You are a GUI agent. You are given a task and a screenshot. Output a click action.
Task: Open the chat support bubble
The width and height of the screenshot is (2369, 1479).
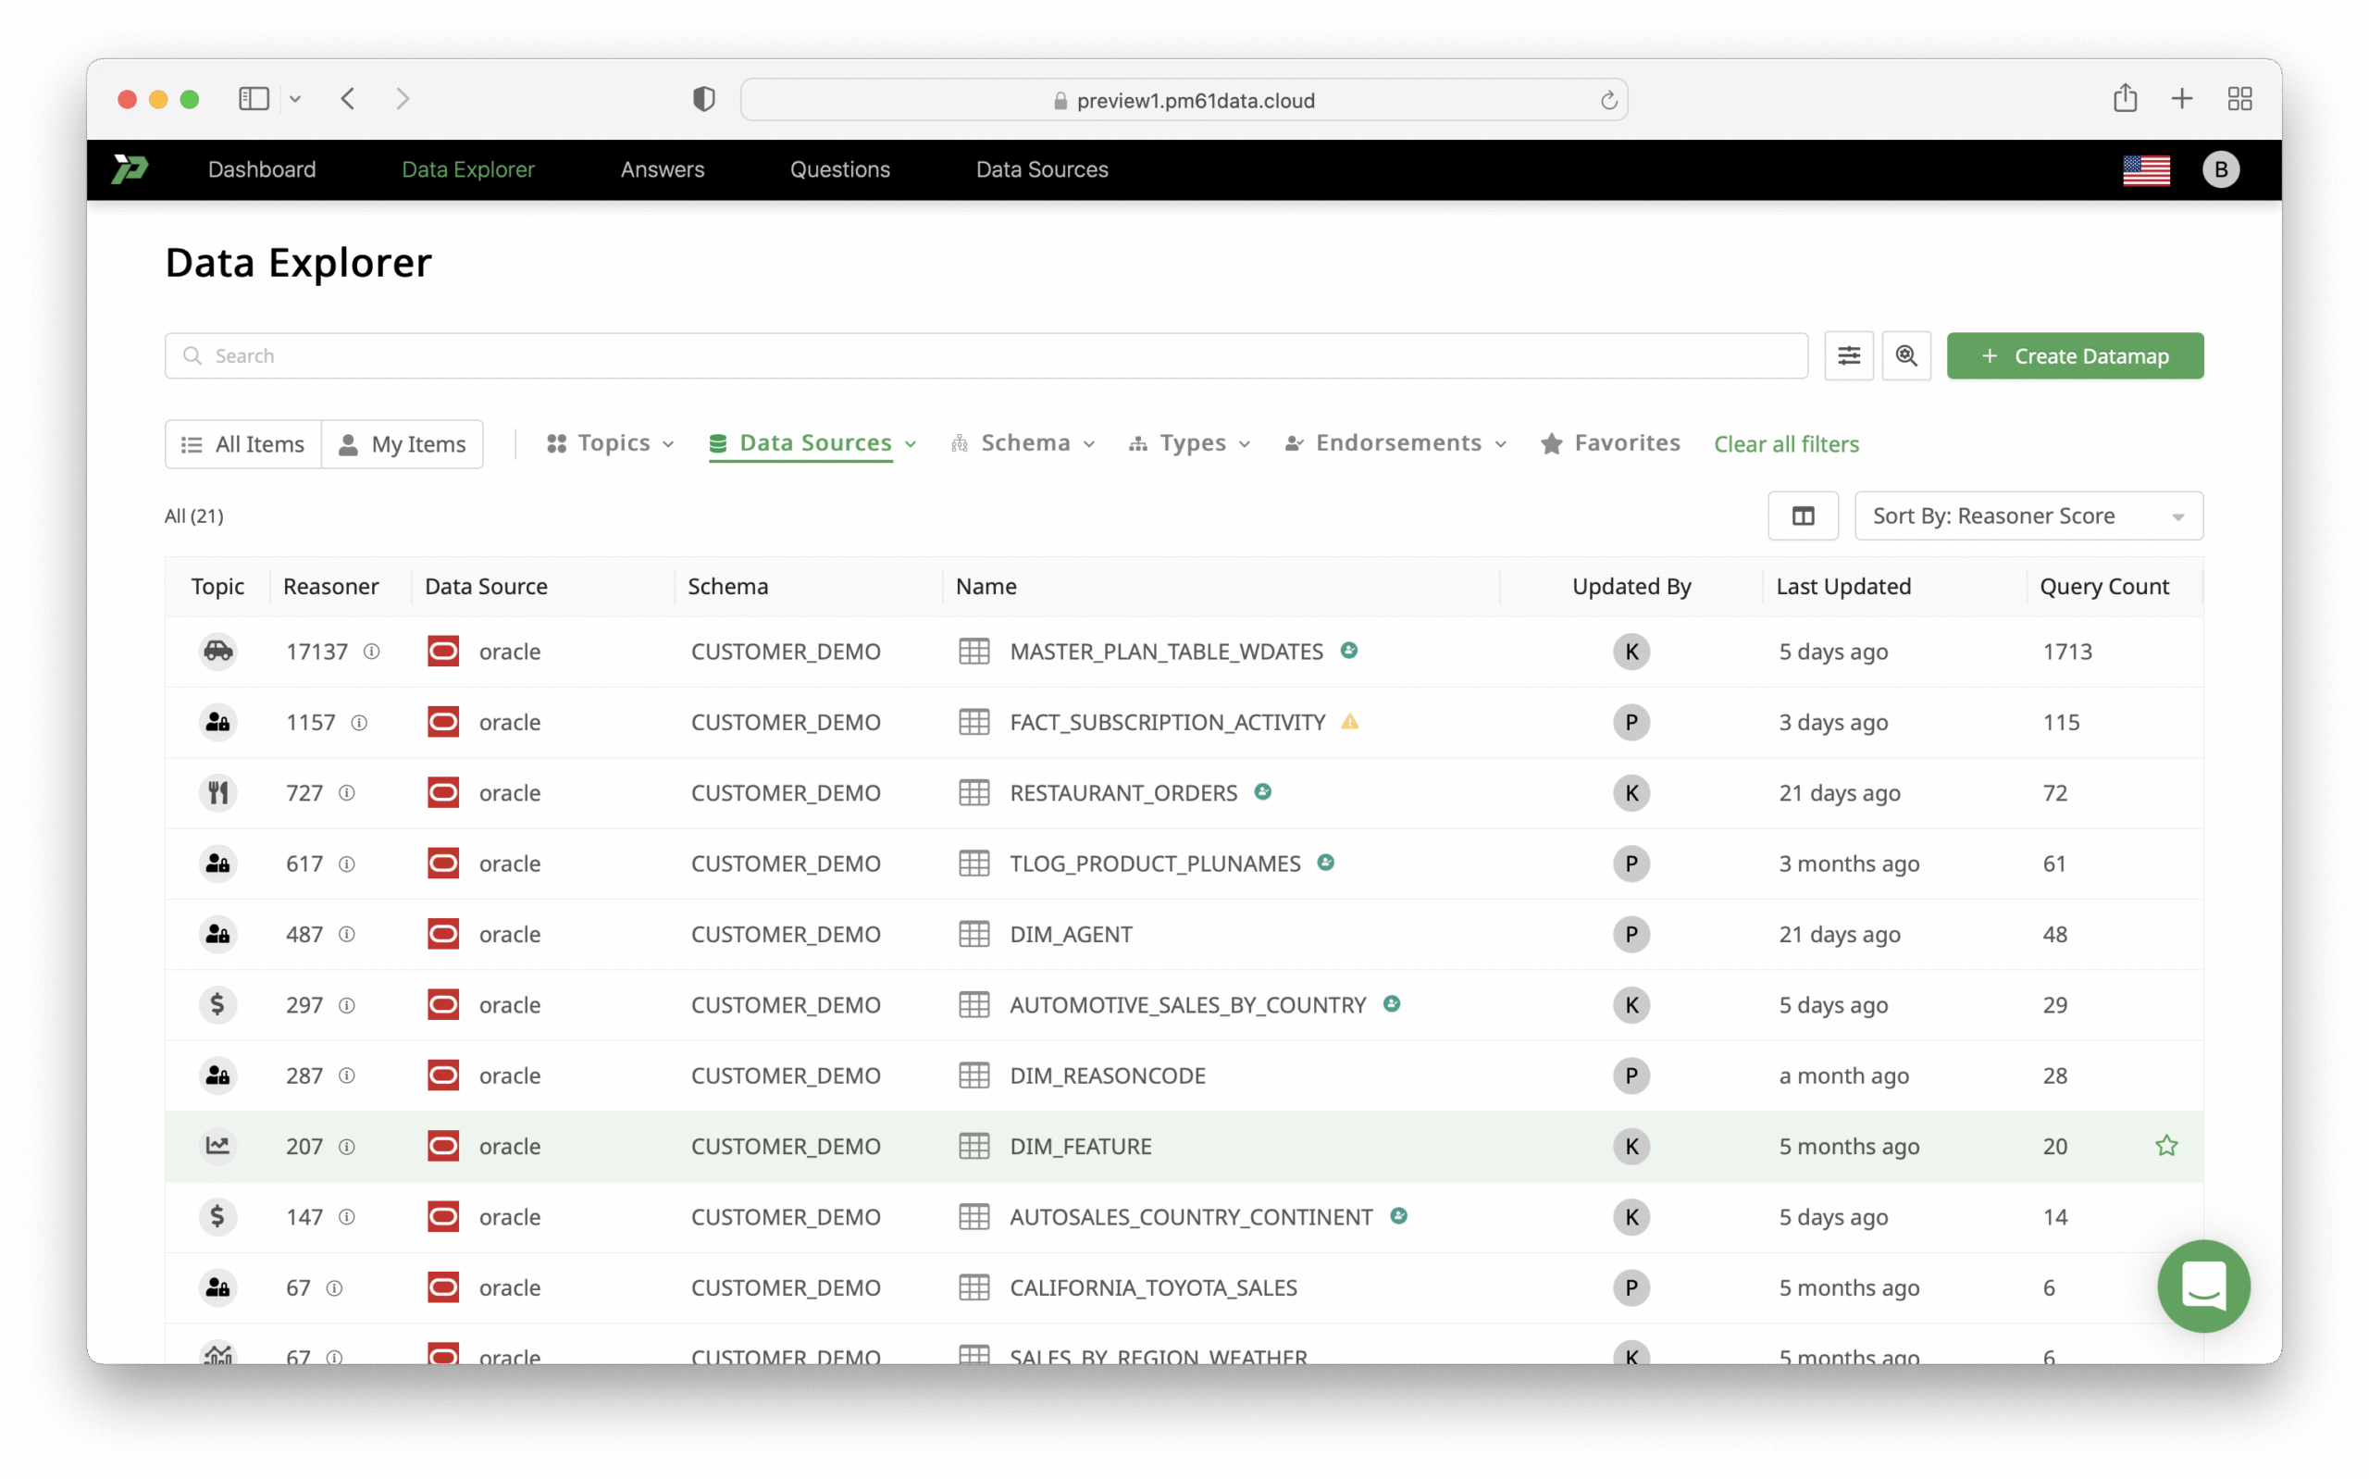click(2202, 1286)
